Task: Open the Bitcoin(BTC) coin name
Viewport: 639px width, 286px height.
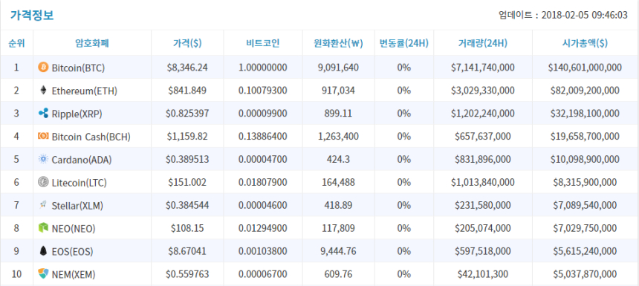Action: [78, 68]
